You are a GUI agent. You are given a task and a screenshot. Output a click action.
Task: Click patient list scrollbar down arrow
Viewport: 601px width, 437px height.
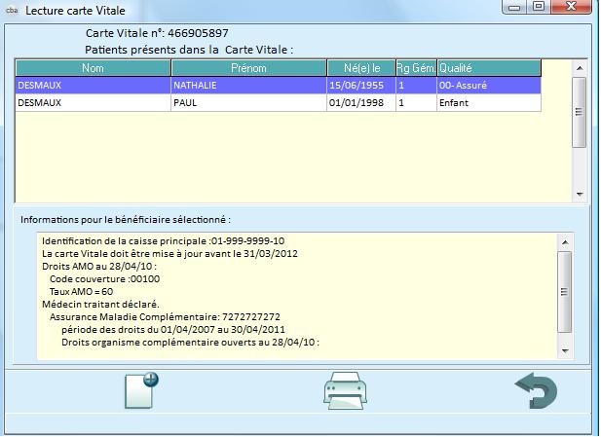pyautogui.click(x=580, y=195)
